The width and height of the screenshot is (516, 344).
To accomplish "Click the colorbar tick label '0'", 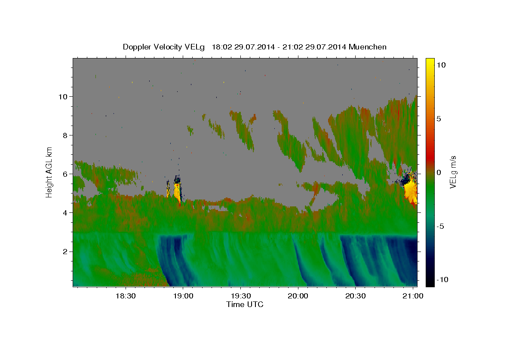I will pos(439,172).
